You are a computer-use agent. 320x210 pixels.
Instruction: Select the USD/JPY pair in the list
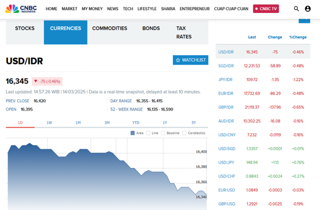coord(226,162)
